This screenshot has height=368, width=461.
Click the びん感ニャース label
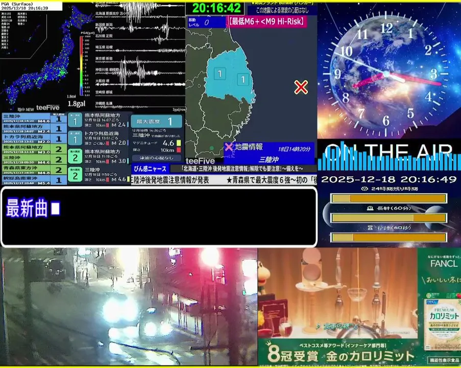click(150, 169)
